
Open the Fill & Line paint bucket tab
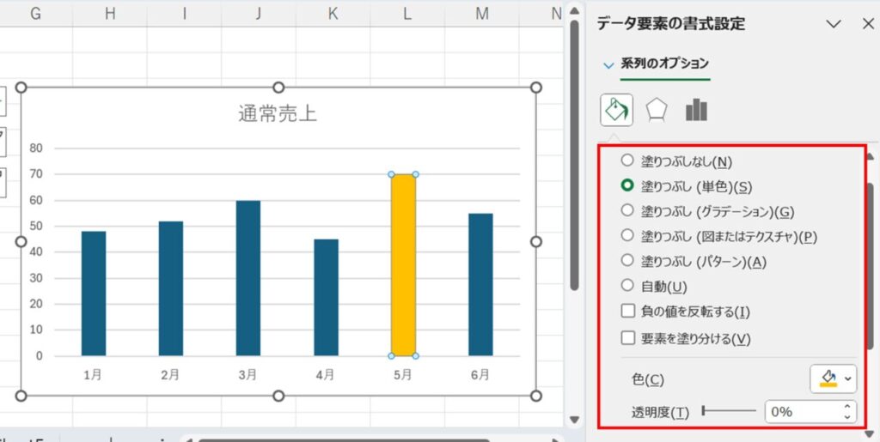pyautogui.click(x=616, y=110)
